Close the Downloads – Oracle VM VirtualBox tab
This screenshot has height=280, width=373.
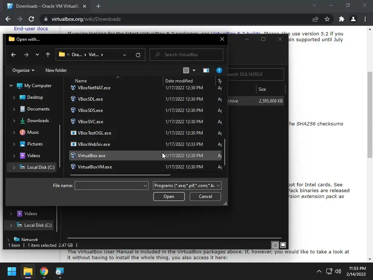85,6
